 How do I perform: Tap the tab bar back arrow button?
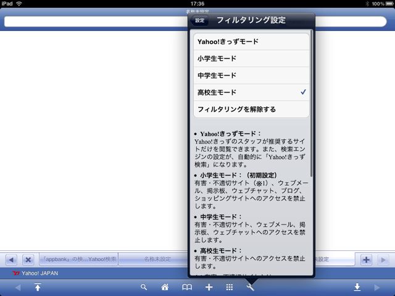pos(11,260)
